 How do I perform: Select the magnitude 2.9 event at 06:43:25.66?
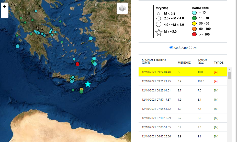[x=183, y=136]
